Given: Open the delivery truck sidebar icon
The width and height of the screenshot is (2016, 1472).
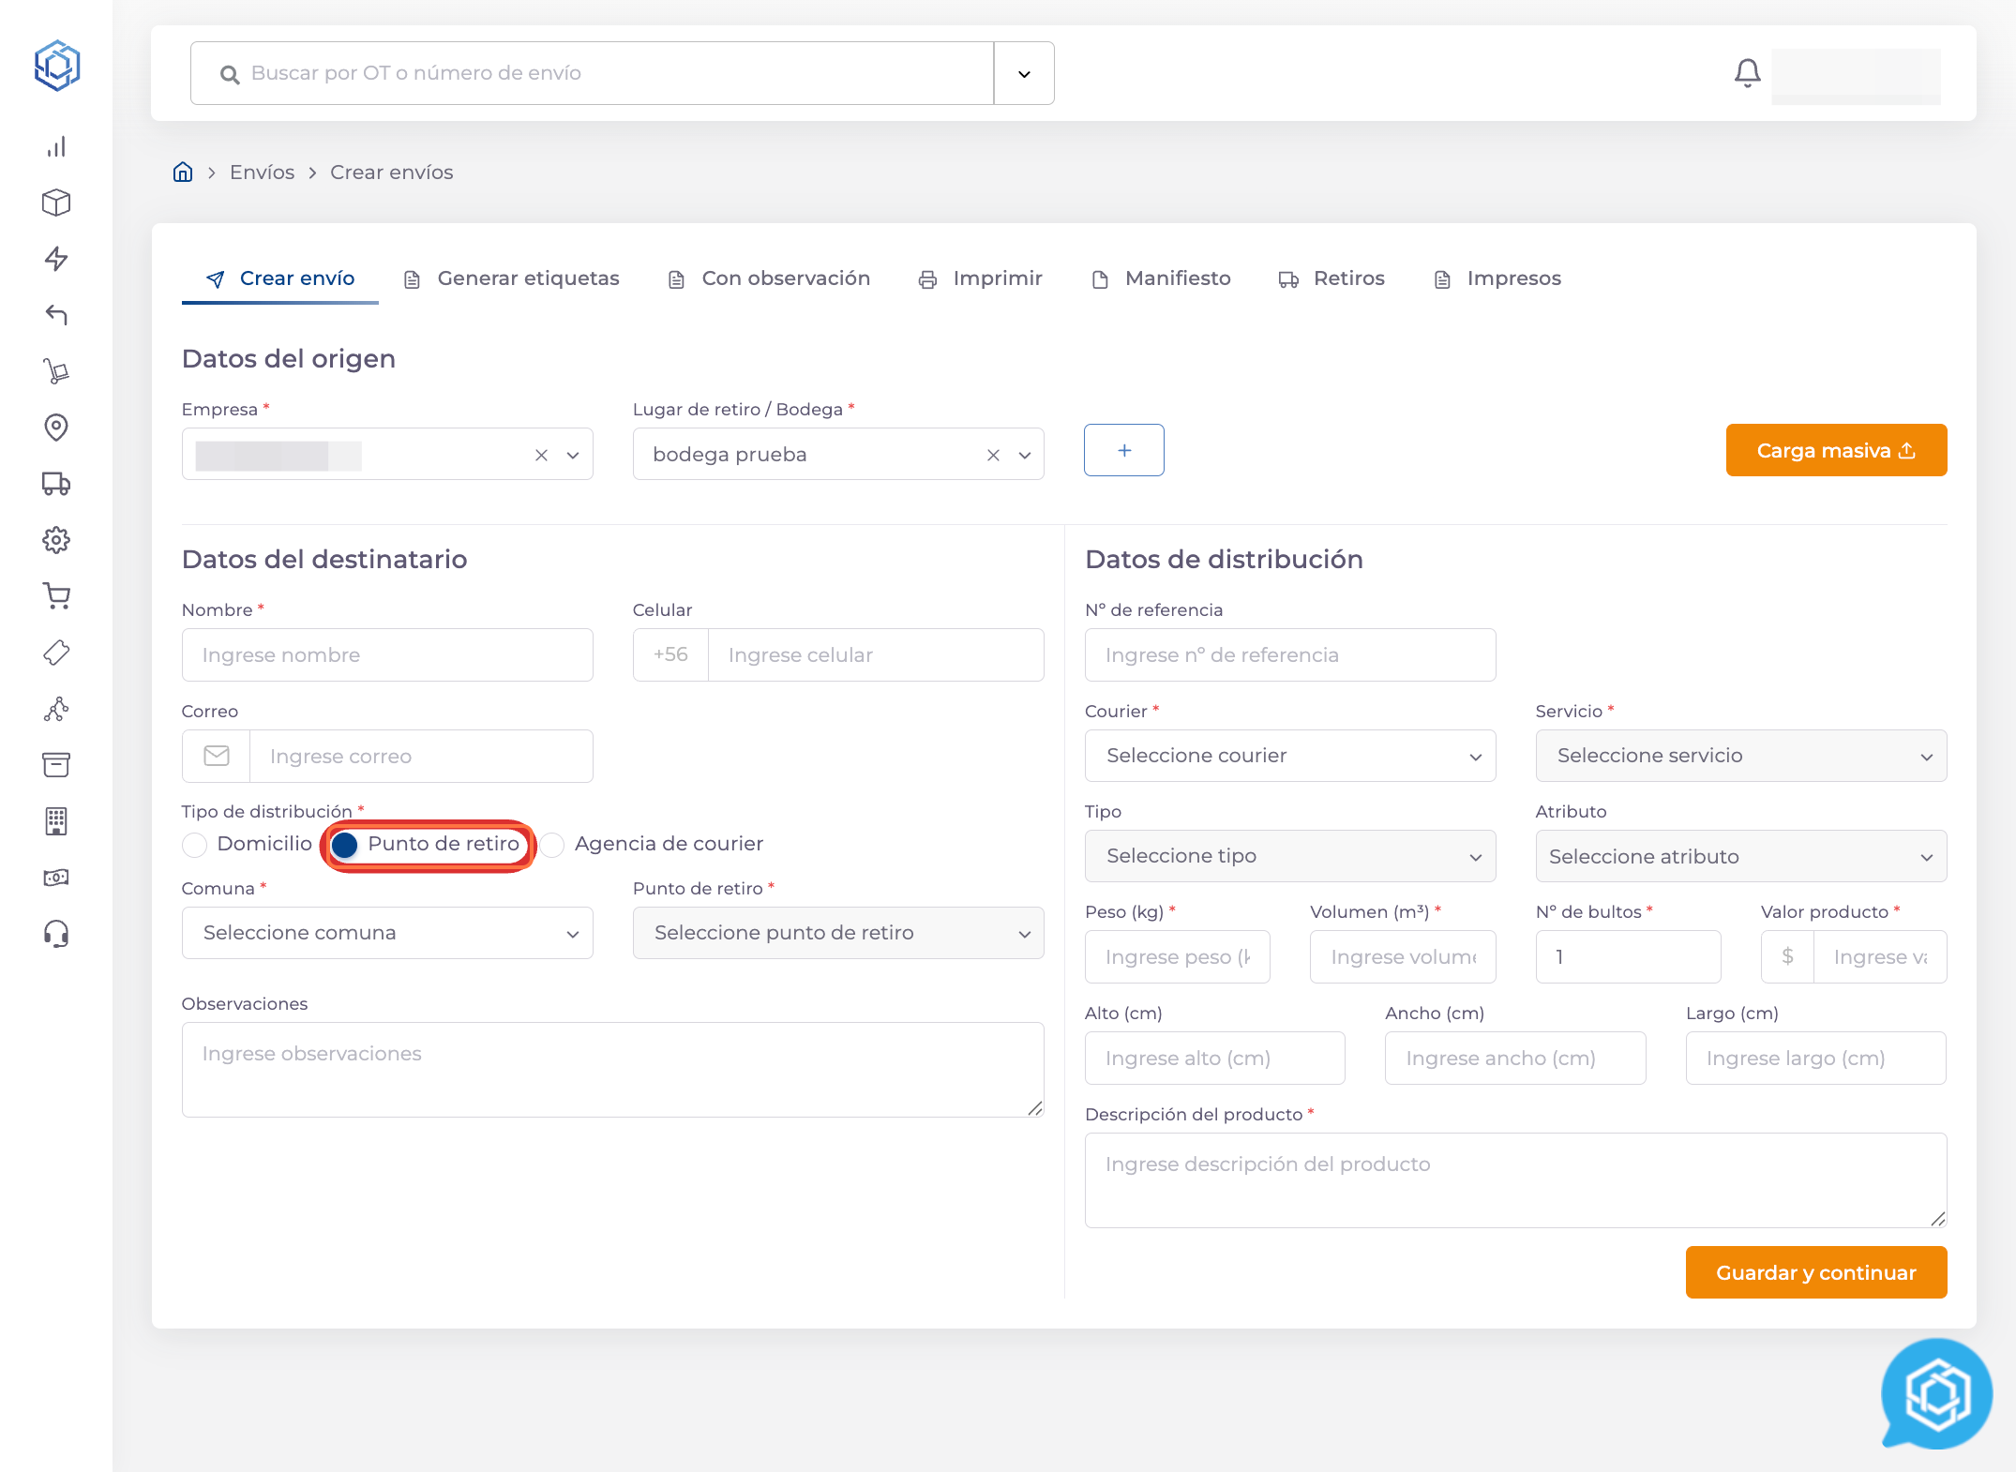Looking at the screenshot, I should pyautogui.click(x=56, y=484).
